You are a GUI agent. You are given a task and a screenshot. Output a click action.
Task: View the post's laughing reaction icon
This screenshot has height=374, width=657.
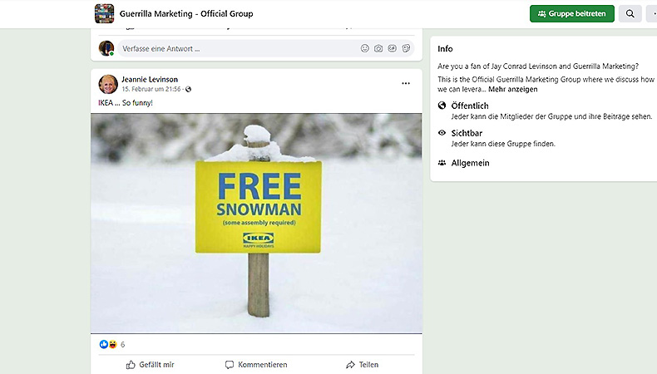pyautogui.click(x=113, y=344)
